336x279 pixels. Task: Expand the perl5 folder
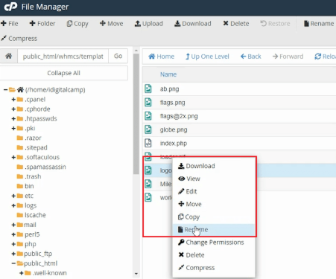tap(13, 234)
